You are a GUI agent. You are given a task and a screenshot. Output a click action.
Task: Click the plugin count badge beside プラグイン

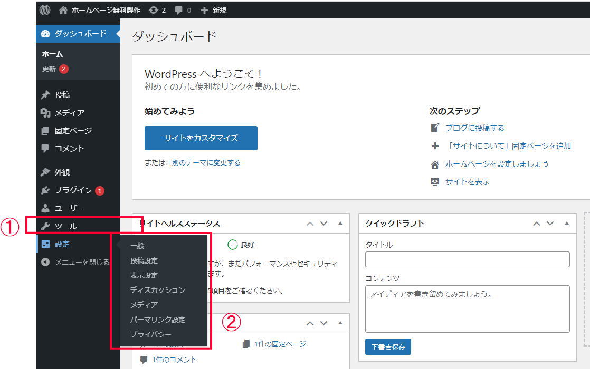99,191
